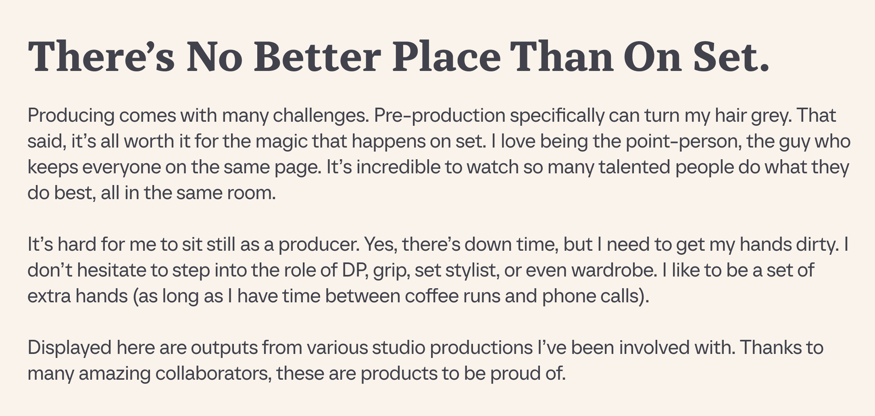Click the word "studio" in the last paragraph

398,348
